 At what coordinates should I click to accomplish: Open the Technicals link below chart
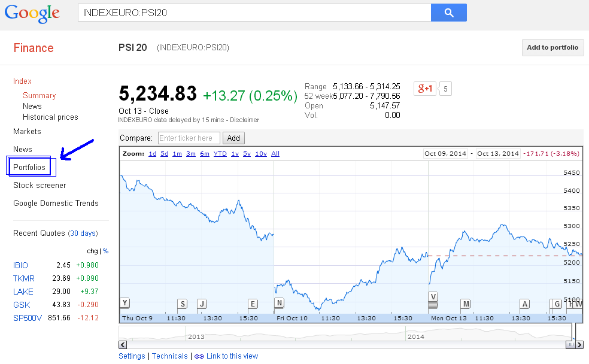coord(169,356)
